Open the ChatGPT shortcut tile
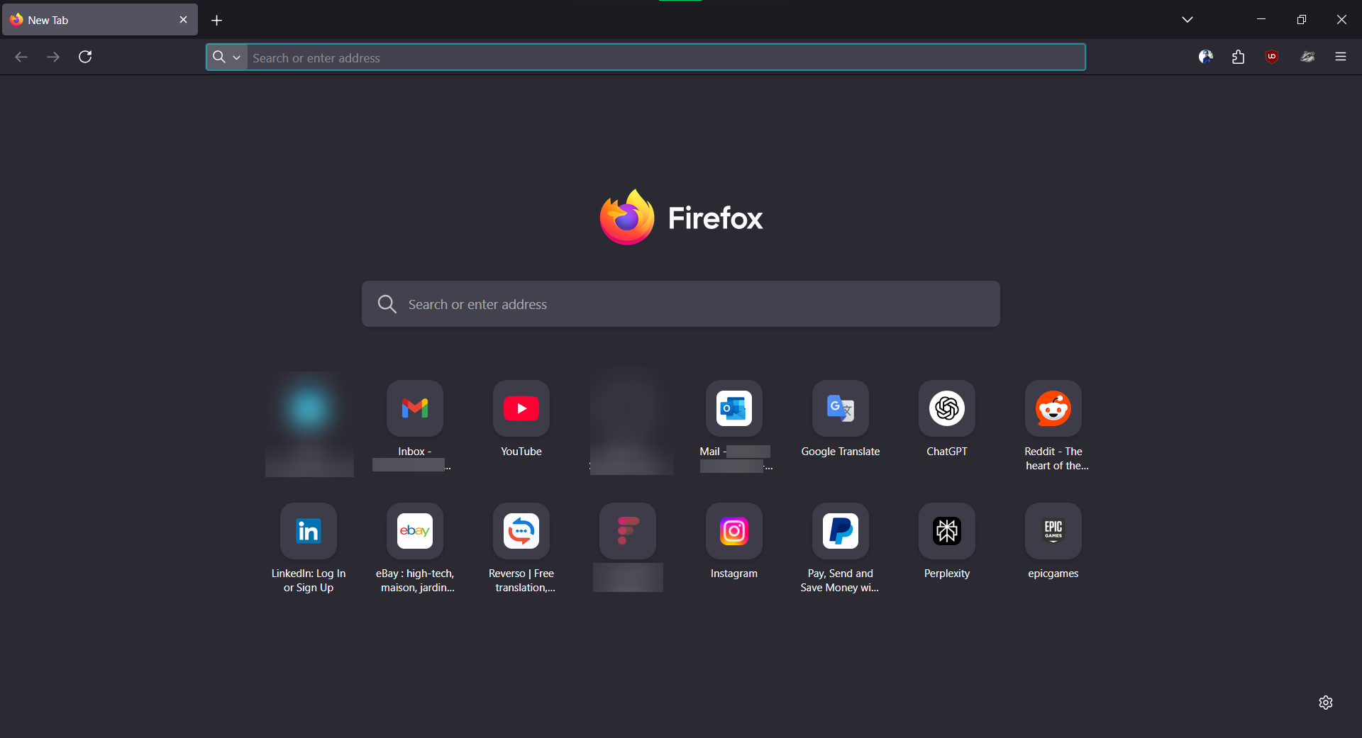Viewport: 1362px width, 738px height. pyautogui.click(x=947, y=408)
